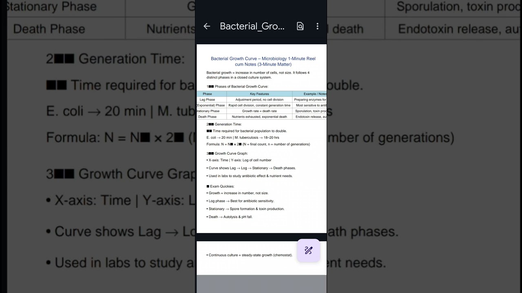Click 'Phases of Bacterial Growth Curve:' heading
This screenshot has height=293, width=522.
click(x=237, y=87)
